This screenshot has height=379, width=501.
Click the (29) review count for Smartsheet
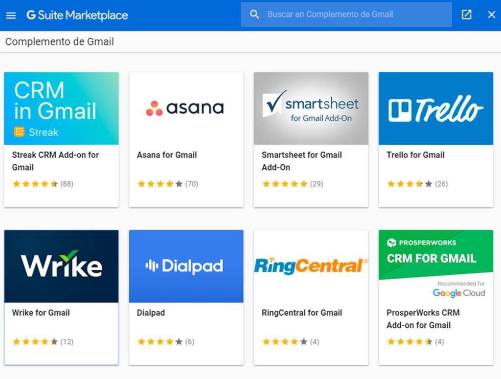click(316, 184)
